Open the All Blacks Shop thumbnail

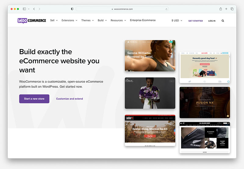point(205,138)
